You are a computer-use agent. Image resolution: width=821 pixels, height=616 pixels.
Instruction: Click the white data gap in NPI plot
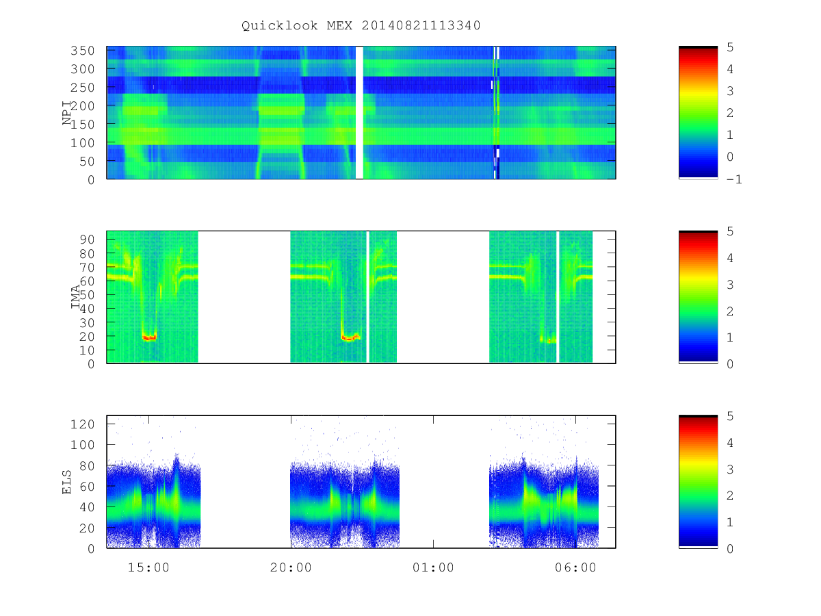point(359,112)
